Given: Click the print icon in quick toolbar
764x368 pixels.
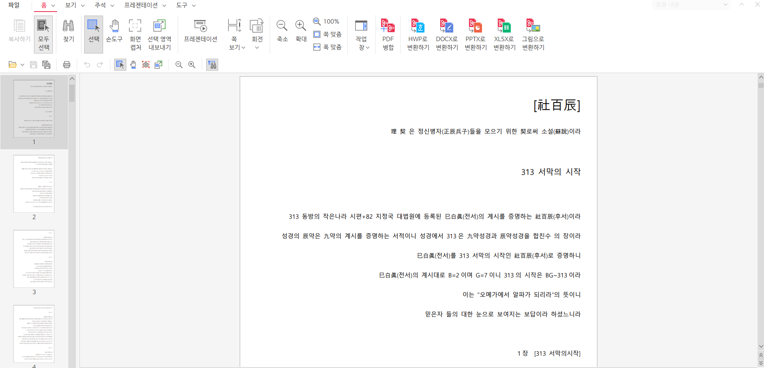Looking at the screenshot, I should [x=67, y=65].
